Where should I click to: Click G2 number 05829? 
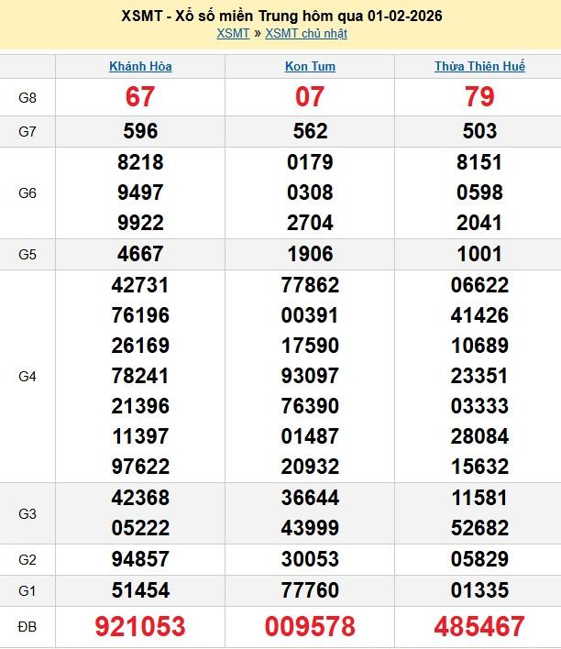click(479, 559)
